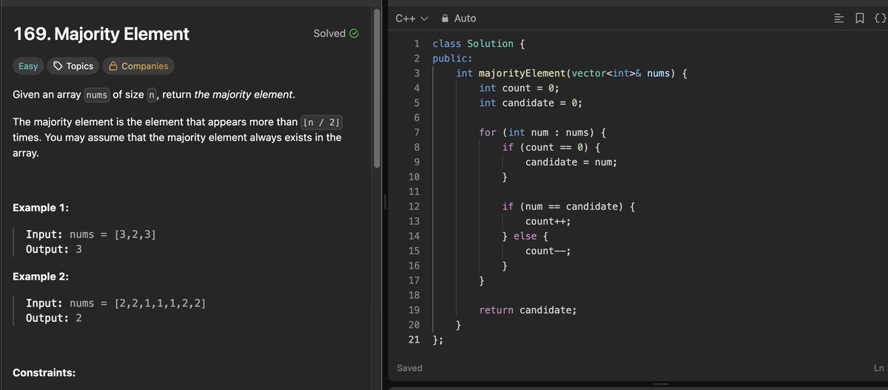Click the code line 'int count = 0;'
Viewport: 888px width, 390px height.
[x=519, y=88]
